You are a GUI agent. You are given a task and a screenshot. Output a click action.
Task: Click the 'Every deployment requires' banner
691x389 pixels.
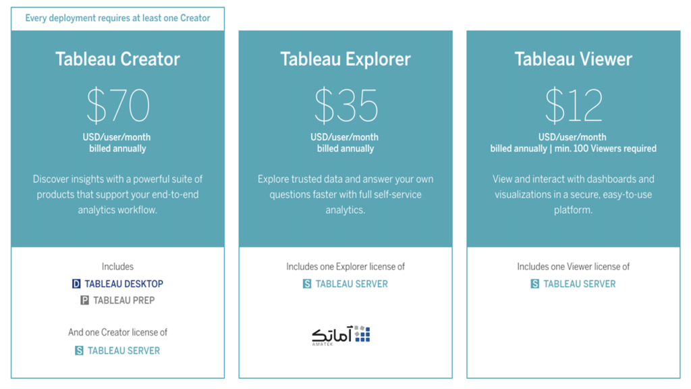117,18
